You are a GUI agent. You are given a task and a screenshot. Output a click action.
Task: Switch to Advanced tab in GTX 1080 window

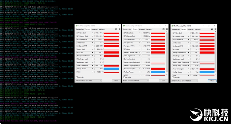(94, 29)
